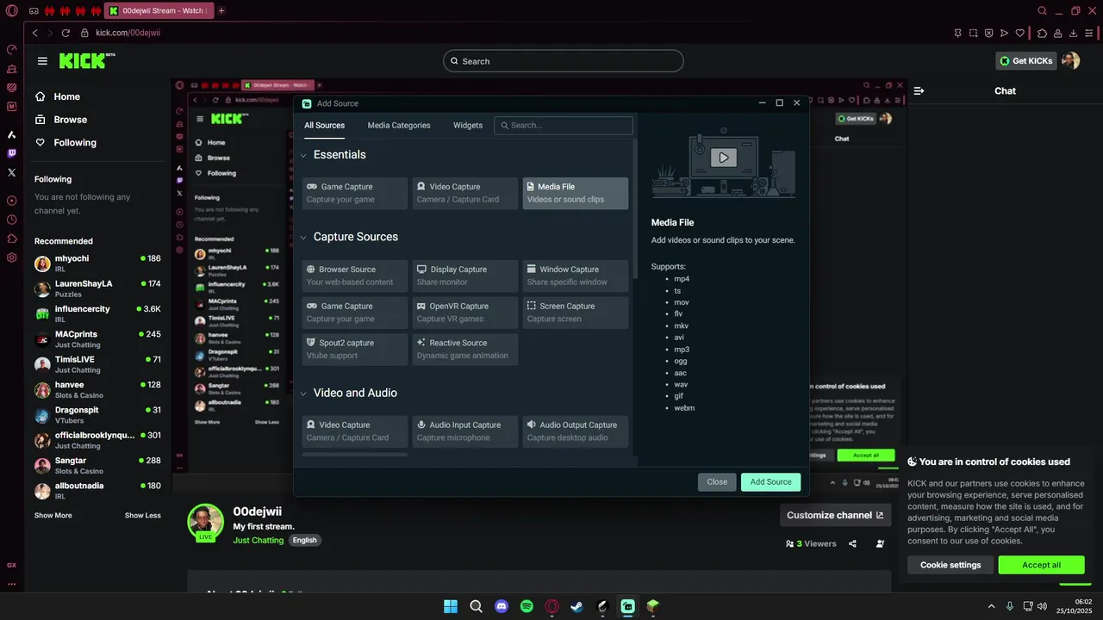Switch to Media Categories tab
Image resolution: width=1103 pixels, height=620 pixels.
(x=399, y=125)
